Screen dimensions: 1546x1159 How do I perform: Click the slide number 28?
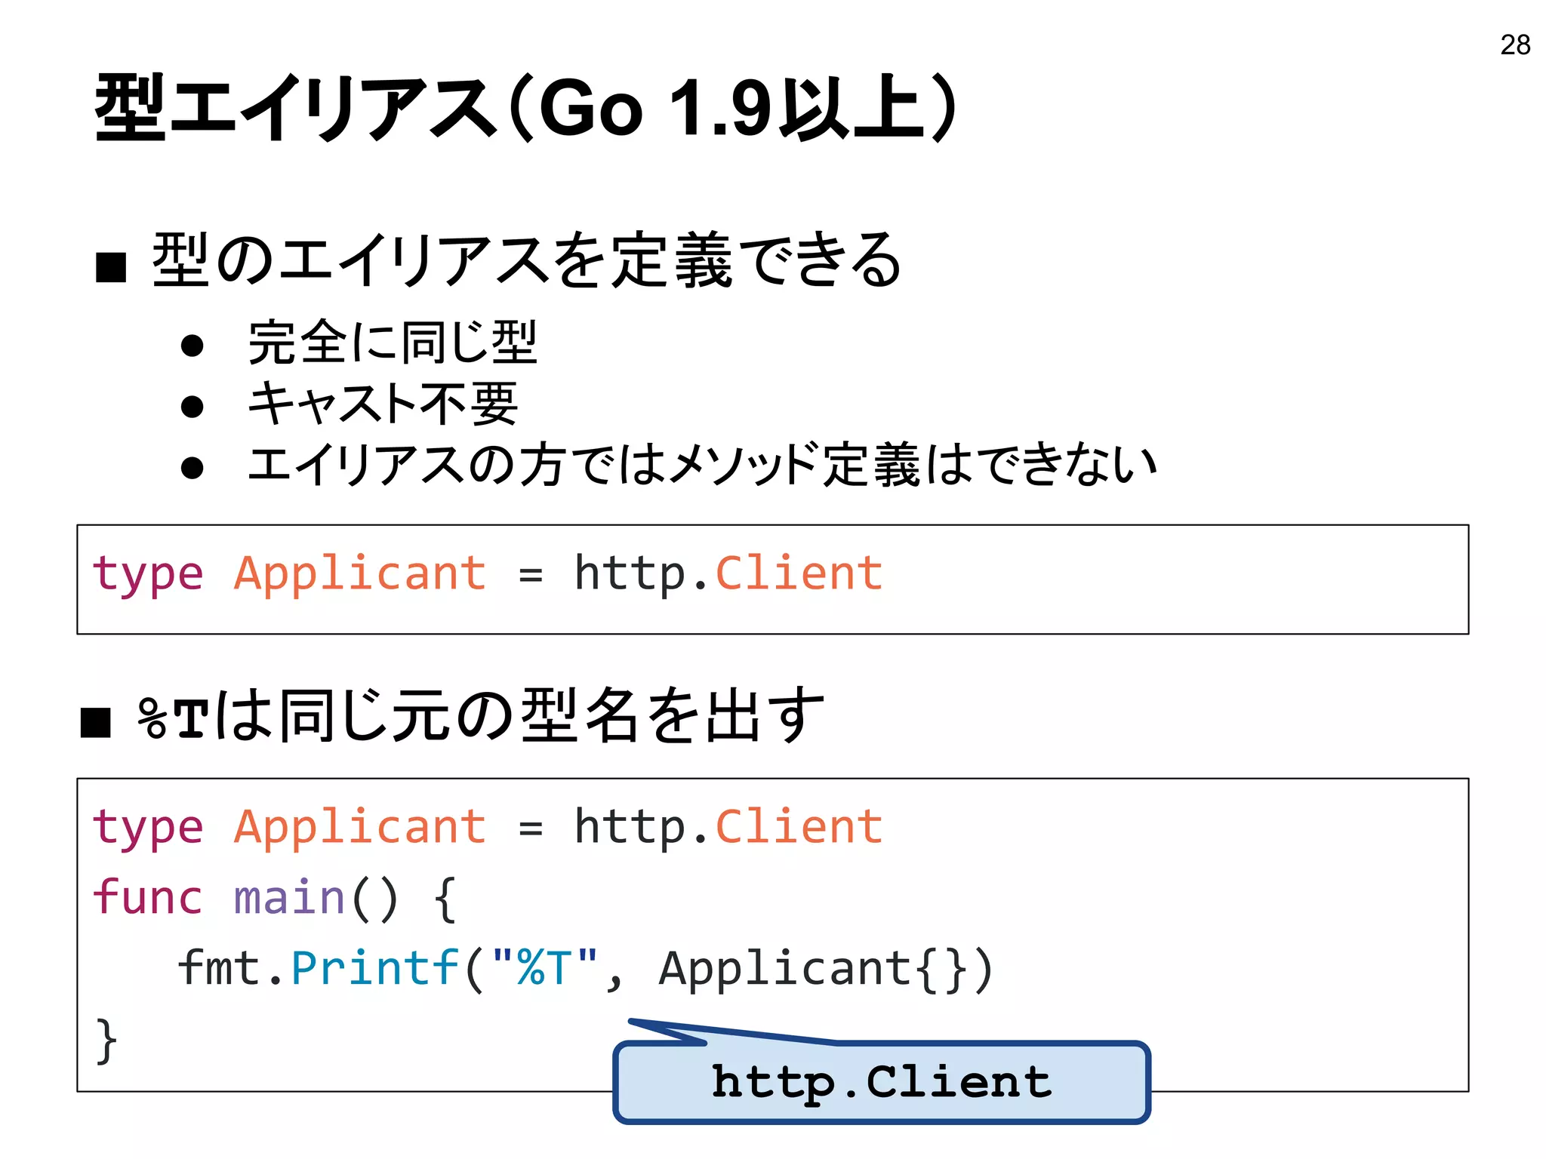coord(1515,45)
